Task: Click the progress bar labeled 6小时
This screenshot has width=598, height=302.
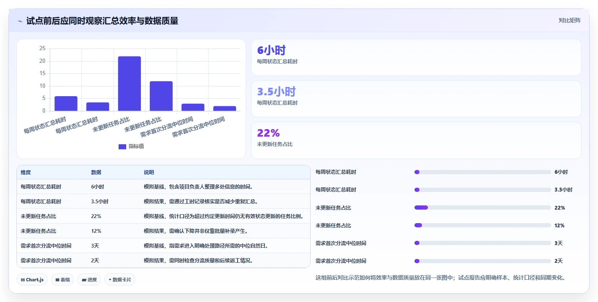Action: [483, 172]
